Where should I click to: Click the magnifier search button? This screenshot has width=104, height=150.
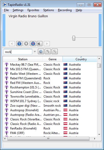41,52
